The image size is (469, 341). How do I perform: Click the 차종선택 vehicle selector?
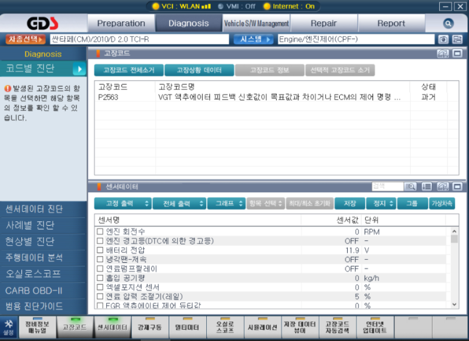(25, 39)
